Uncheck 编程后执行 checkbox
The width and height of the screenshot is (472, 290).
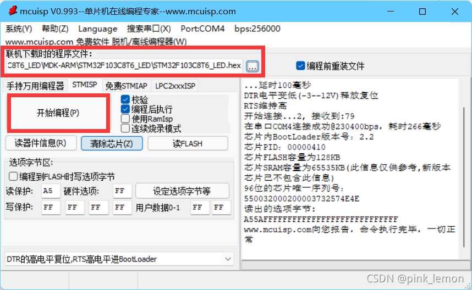tap(125, 109)
